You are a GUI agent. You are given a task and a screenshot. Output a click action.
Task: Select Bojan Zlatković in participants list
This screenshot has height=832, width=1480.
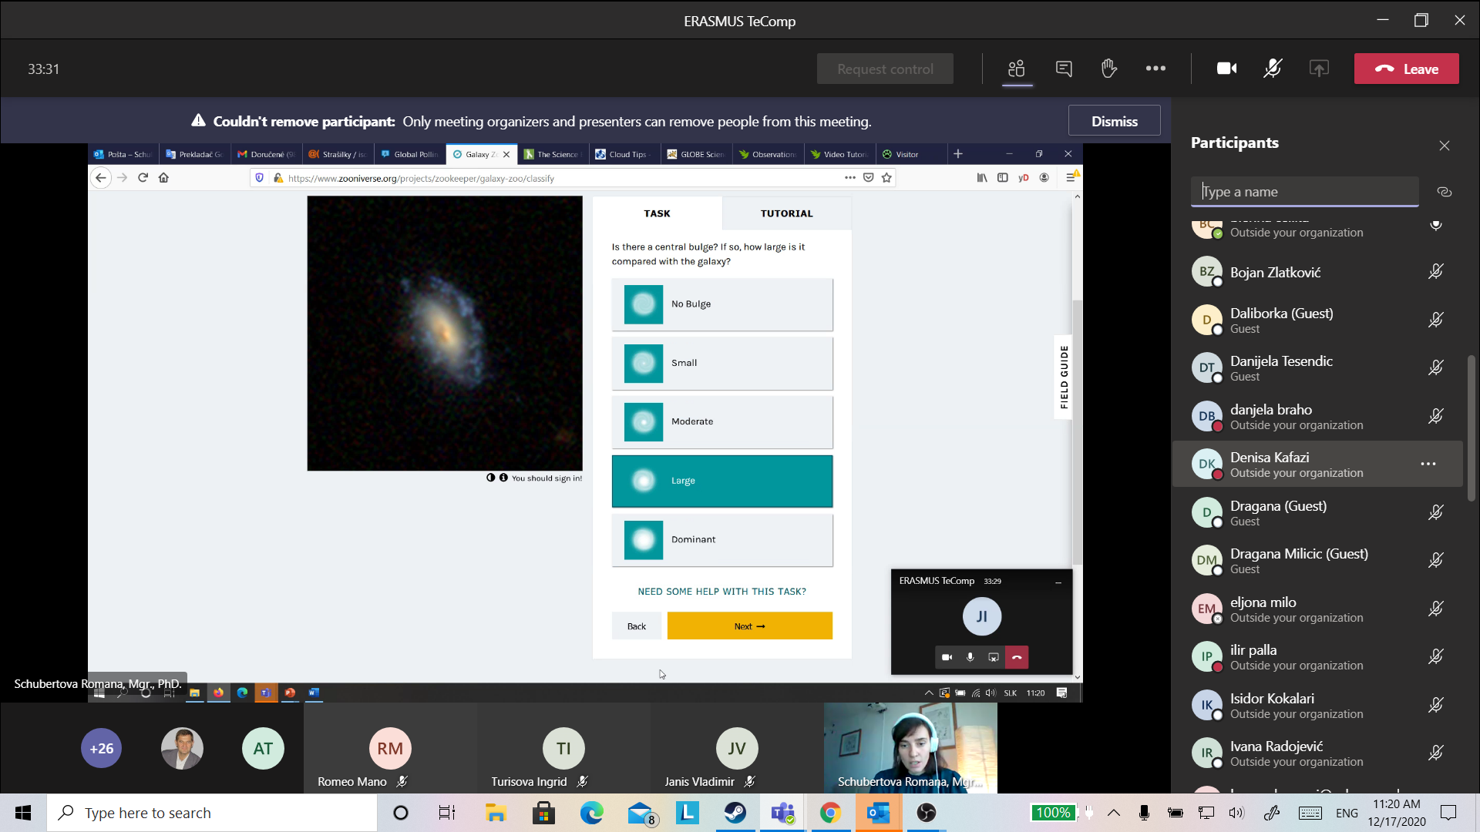click(x=1275, y=272)
